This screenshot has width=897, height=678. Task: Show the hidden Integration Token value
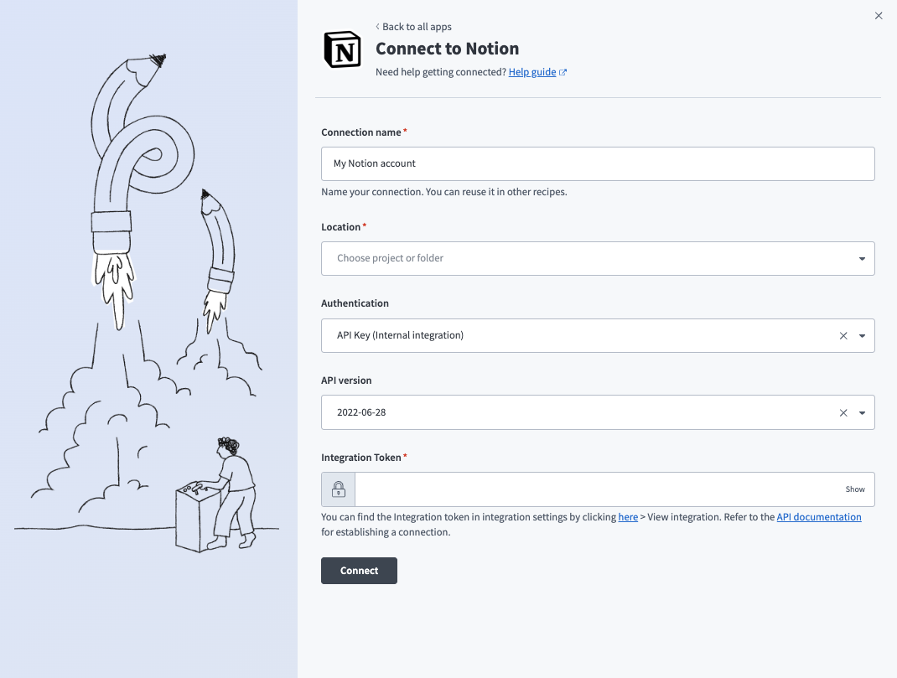pos(854,489)
